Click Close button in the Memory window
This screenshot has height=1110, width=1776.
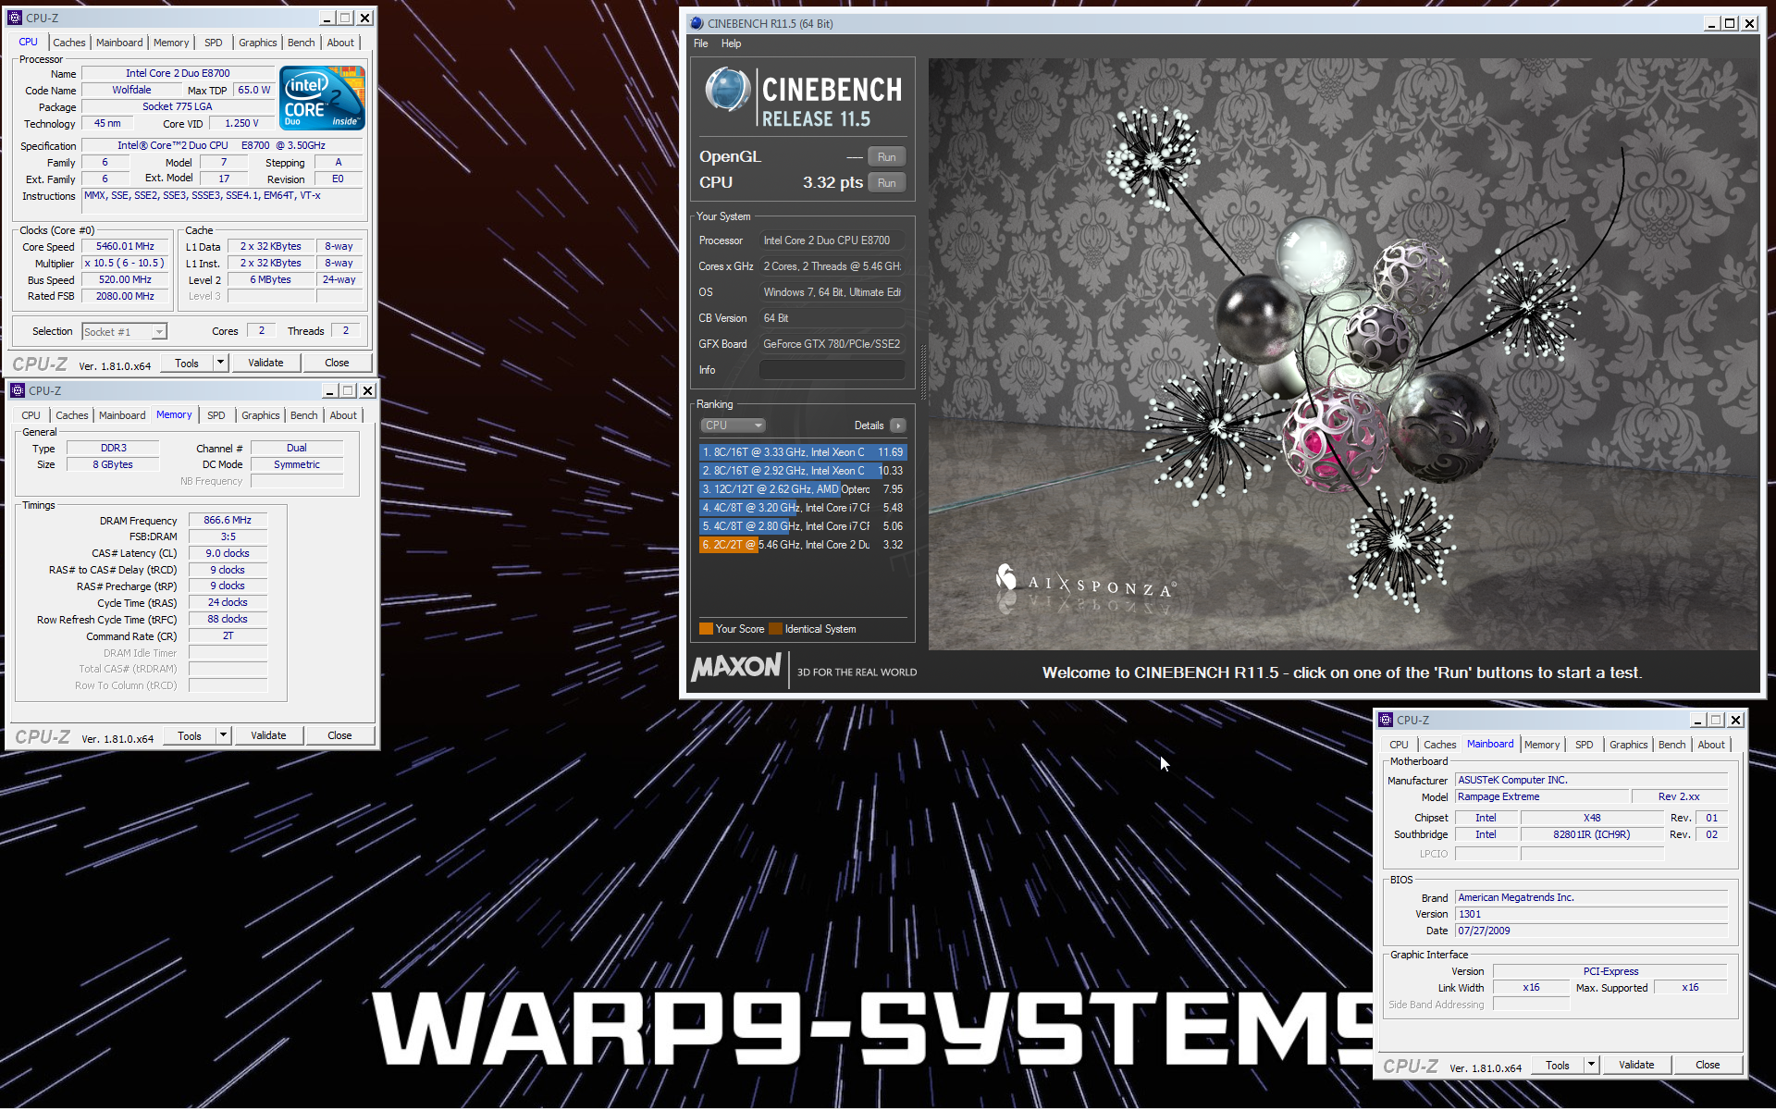tap(339, 735)
